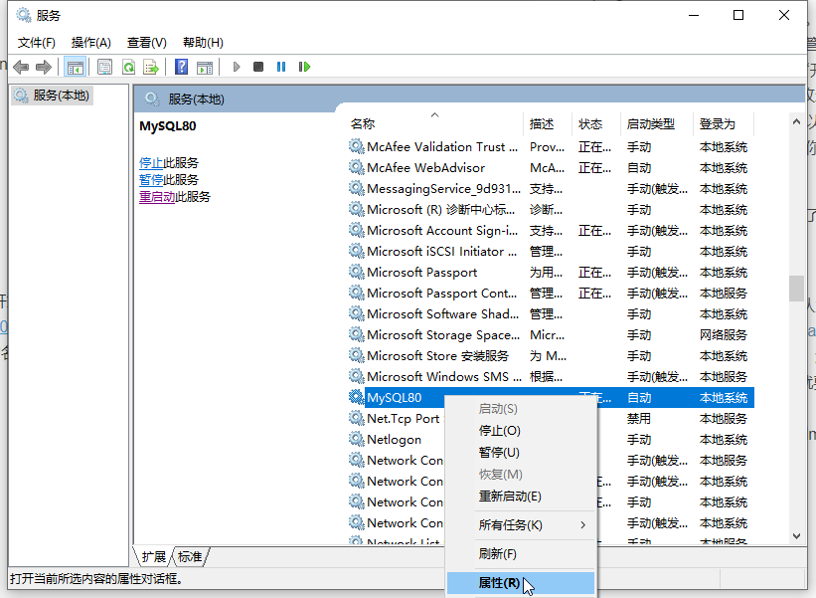Screen dimensions: 816x598
Task: Select the Microsoft iSCSI Initiator service row
Action: (x=551, y=251)
